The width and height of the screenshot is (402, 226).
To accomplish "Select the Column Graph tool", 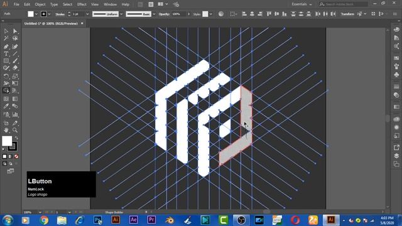I will (15, 114).
